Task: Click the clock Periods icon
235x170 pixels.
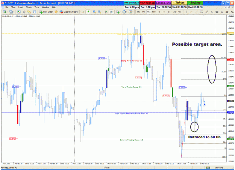Action: tap(124, 12)
